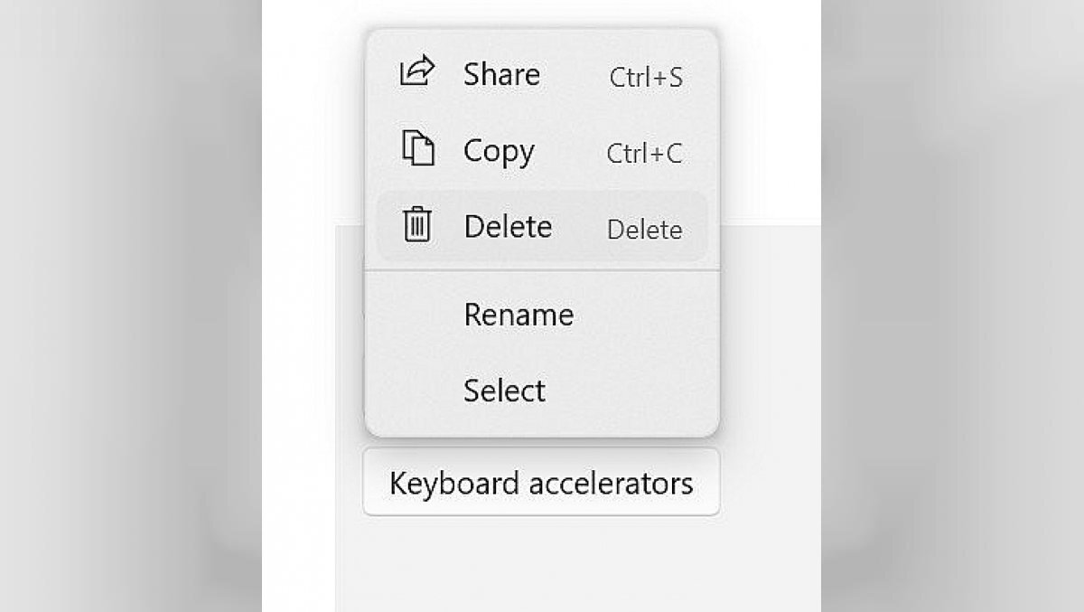Click the Select label at the menu bottom
1084x612 pixels.
pos(504,391)
